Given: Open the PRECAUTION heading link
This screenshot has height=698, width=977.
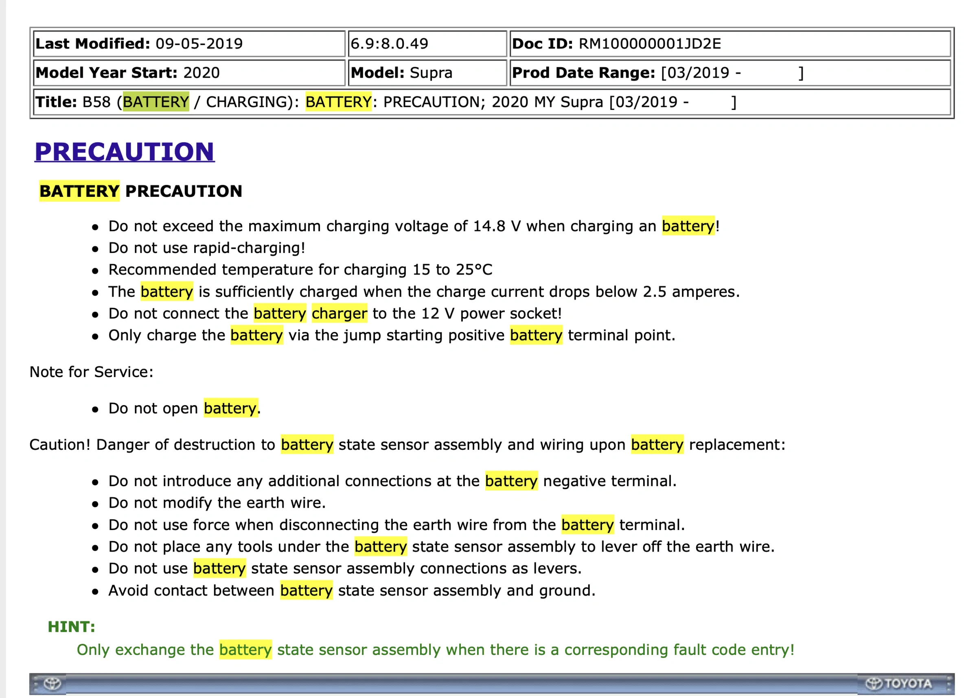Looking at the screenshot, I should pos(124,152).
